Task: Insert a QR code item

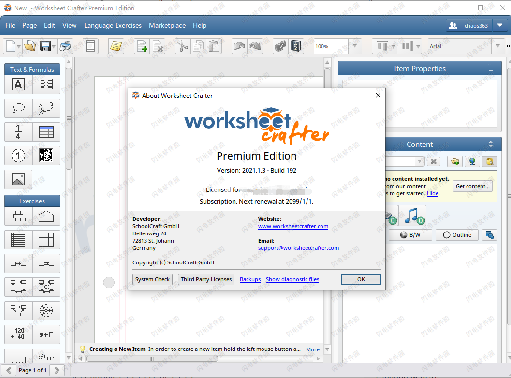Action: pos(46,156)
